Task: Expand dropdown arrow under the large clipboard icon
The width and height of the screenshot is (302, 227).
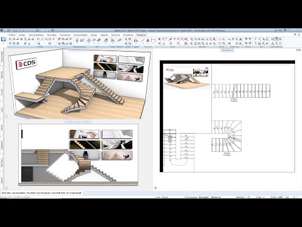Action: (x=4, y=44)
